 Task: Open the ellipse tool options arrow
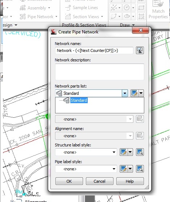click(x=133, y=16)
